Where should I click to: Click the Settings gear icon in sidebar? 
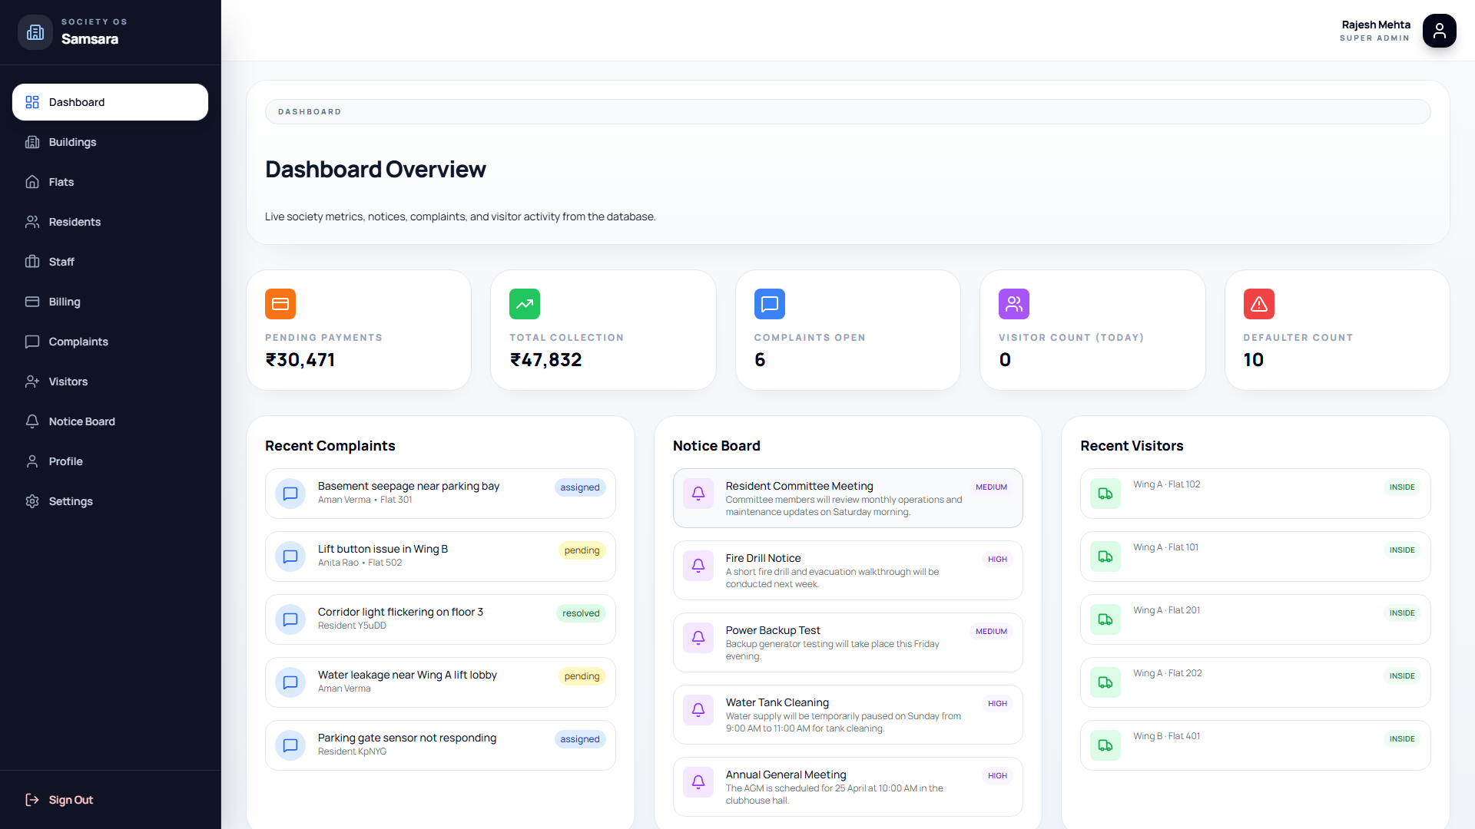click(31, 501)
